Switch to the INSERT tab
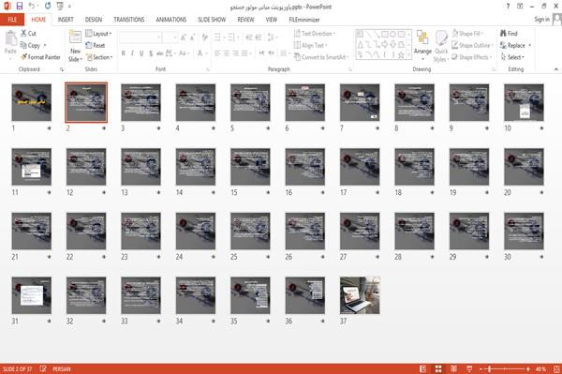 point(66,20)
